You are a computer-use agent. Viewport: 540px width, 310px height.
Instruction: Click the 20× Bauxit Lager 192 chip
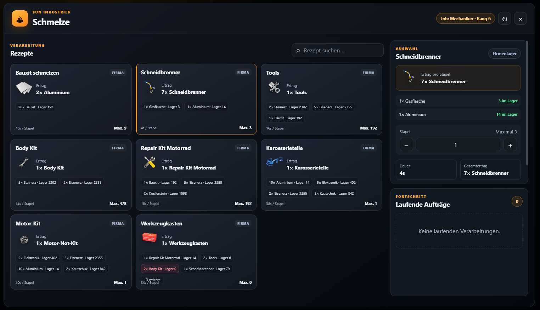(36, 107)
